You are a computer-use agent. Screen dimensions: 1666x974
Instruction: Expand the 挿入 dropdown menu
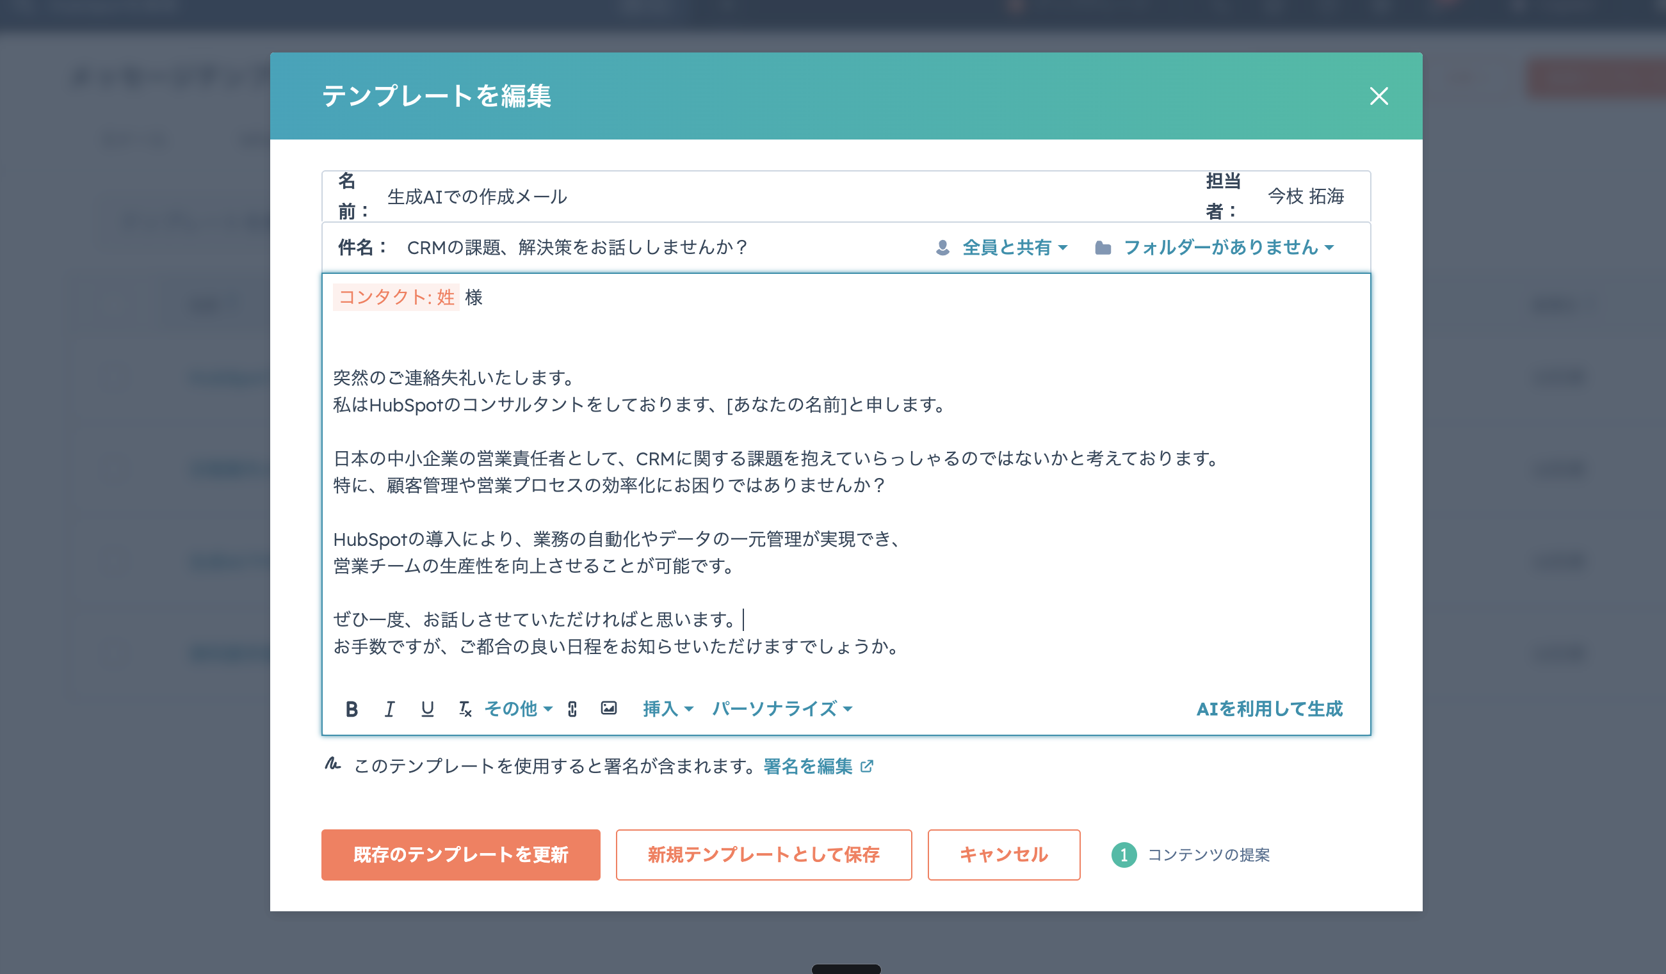point(668,709)
